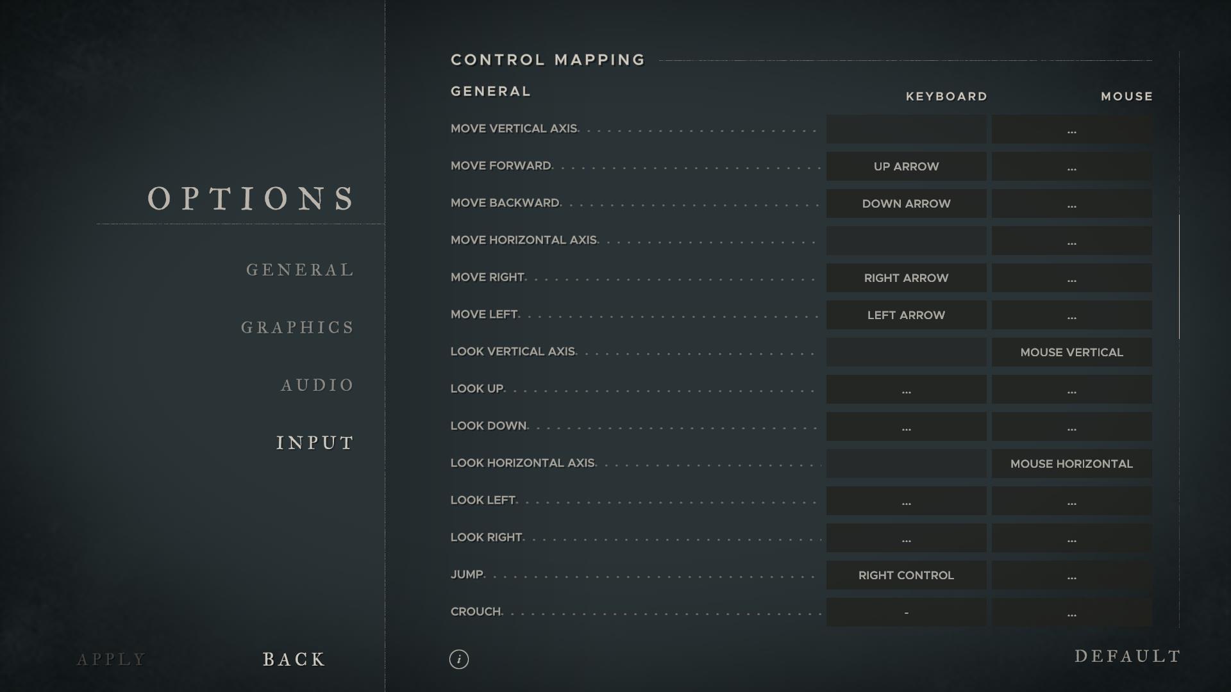Rebind Move Backward keyboard key Down Arrow

point(906,204)
